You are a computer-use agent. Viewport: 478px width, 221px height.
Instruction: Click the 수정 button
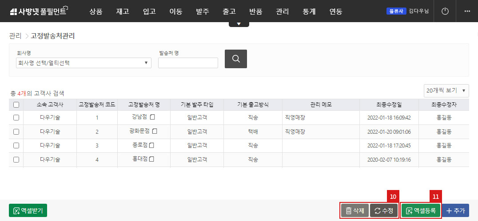[x=384, y=210]
